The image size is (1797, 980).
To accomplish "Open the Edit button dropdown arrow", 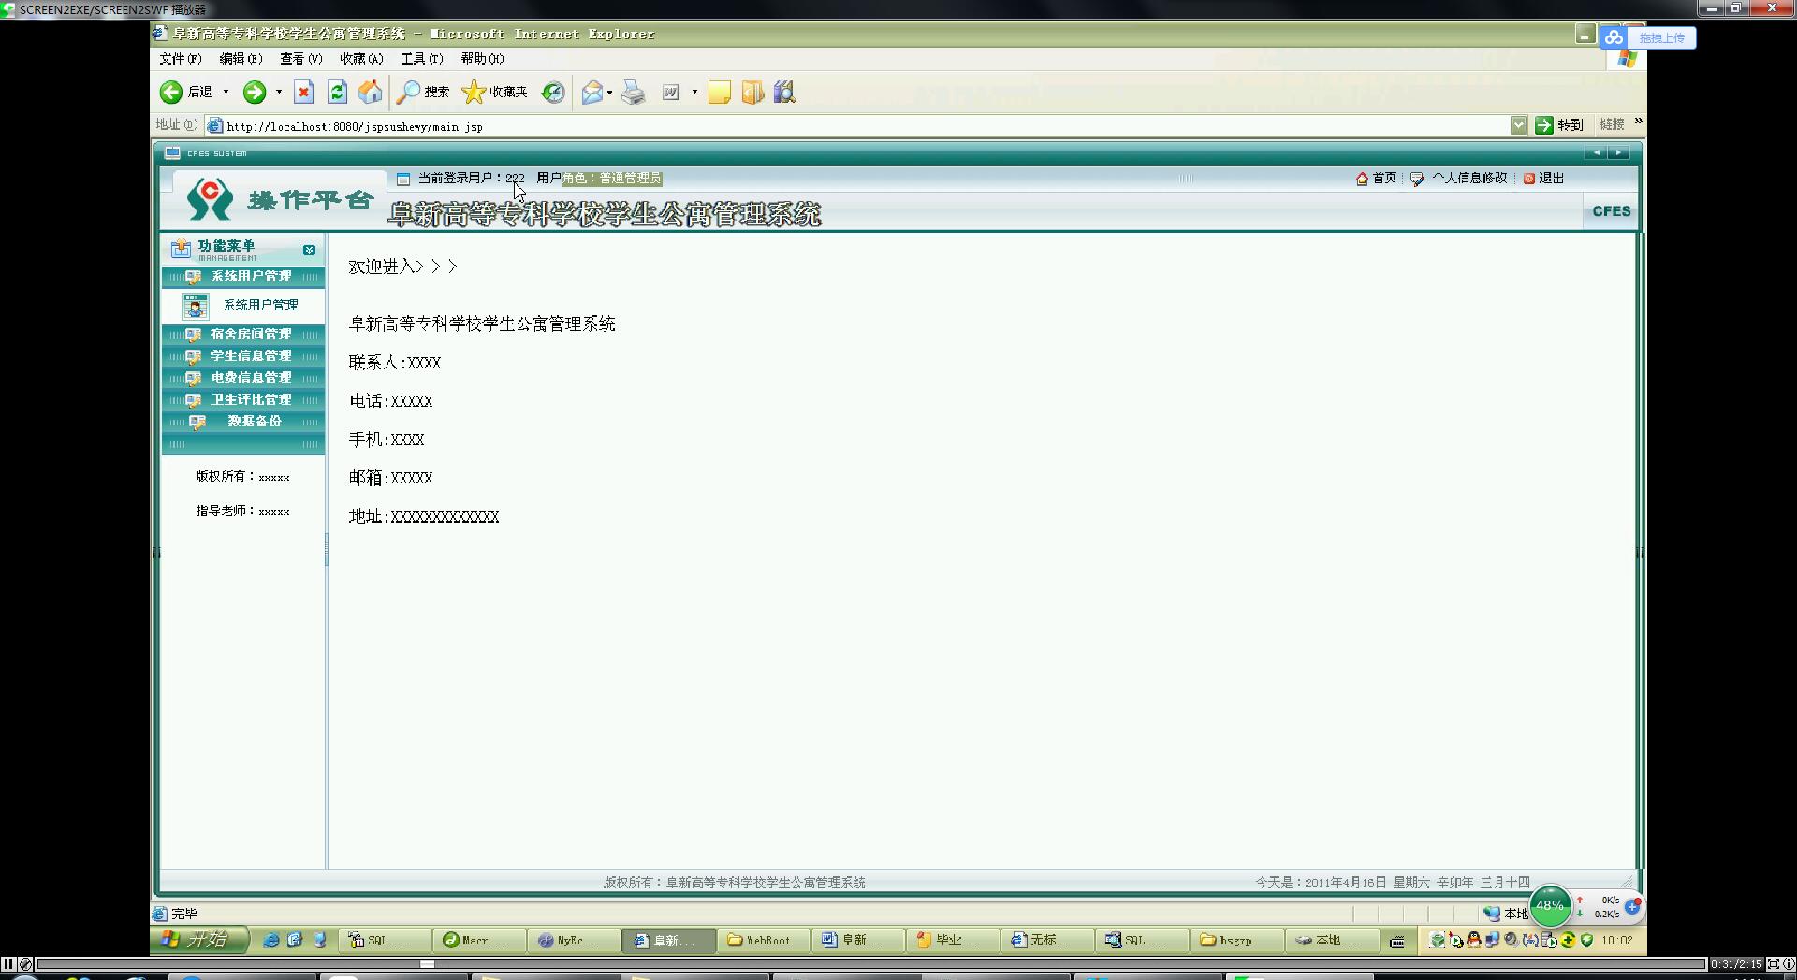I will point(694,92).
